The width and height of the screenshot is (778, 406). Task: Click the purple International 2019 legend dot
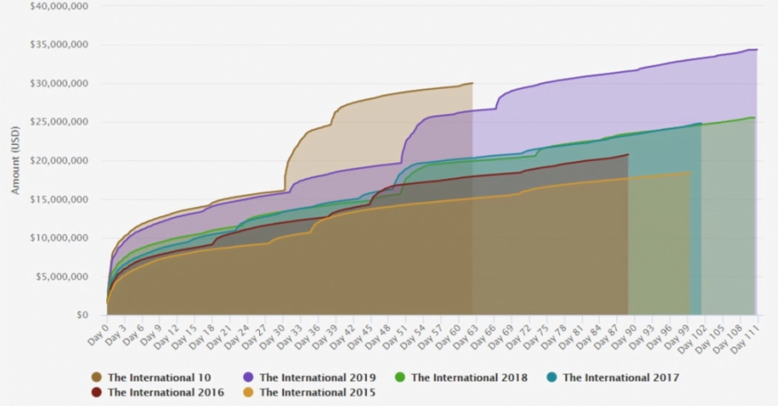pyautogui.click(x=249, y=377)
